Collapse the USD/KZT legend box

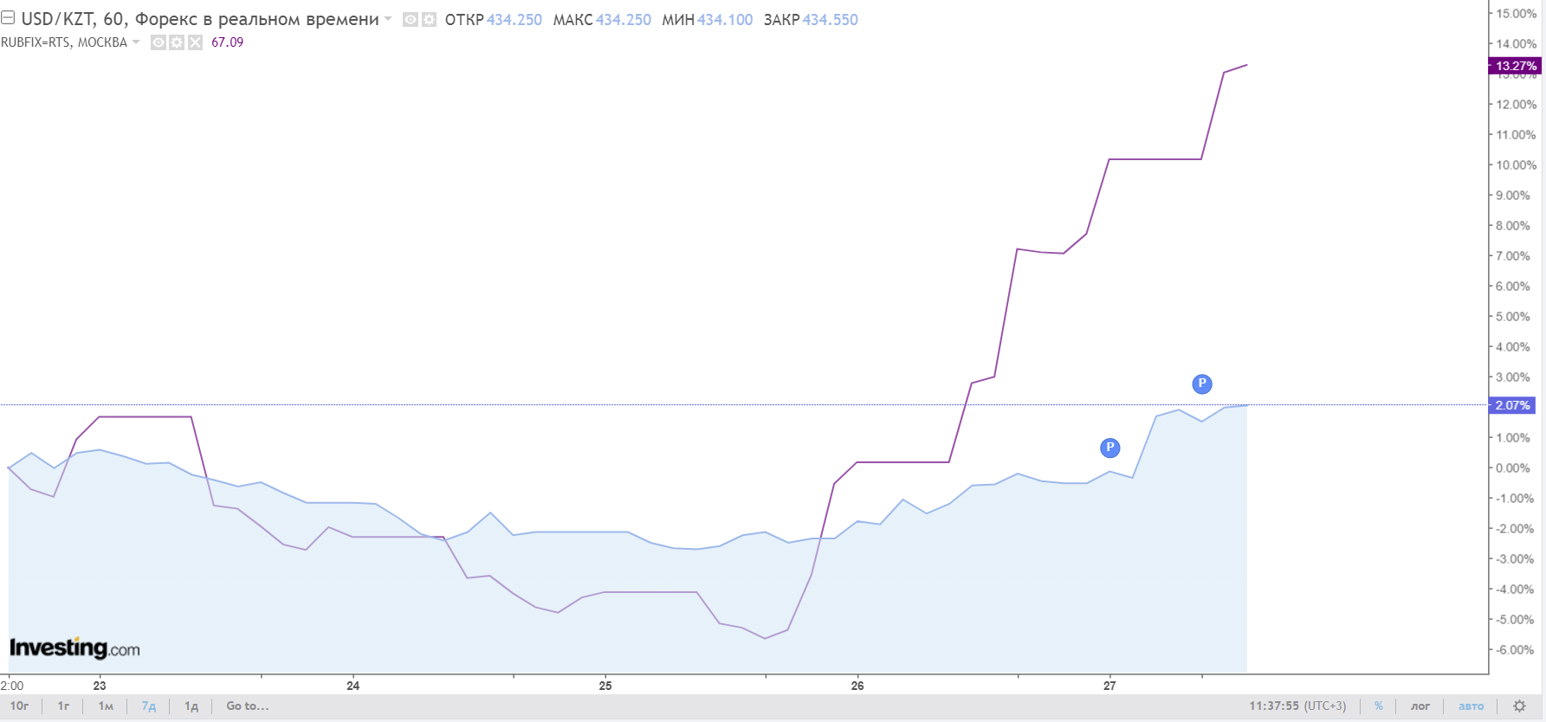click(8, 18)
